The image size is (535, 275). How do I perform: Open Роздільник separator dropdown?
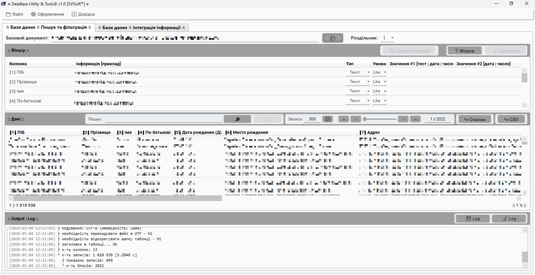388,38
